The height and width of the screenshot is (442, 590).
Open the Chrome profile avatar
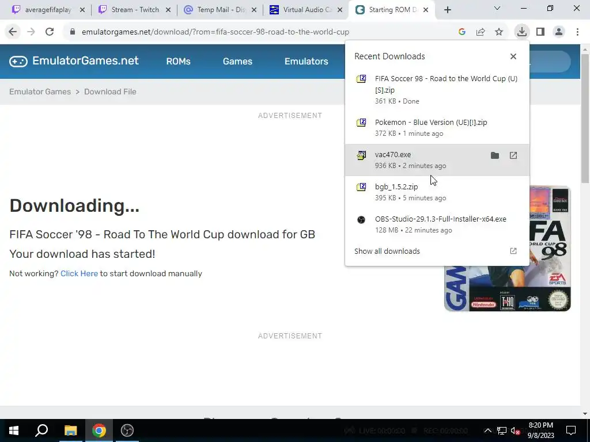point(559,32)
